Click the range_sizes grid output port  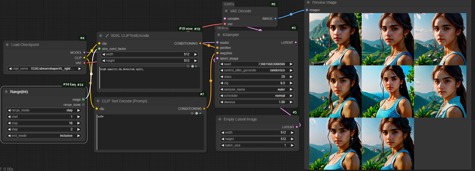(x=83, y=105)
